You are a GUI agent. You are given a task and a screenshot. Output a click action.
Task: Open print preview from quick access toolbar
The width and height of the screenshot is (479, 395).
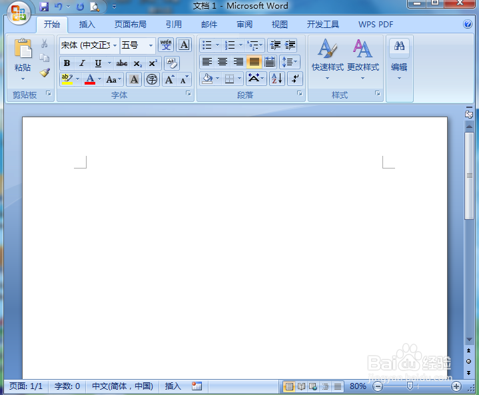tap(95, 7)
